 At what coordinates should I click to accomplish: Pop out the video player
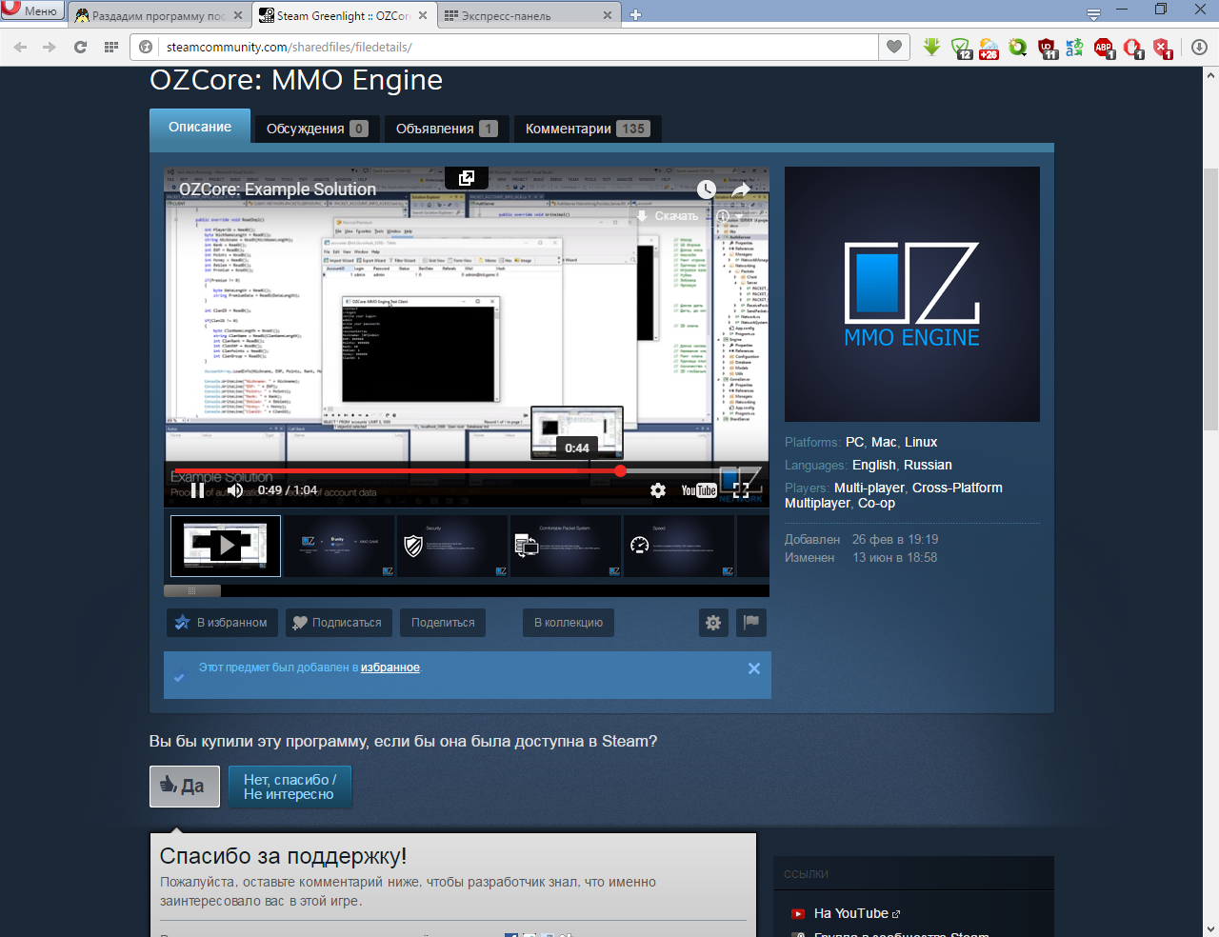[467, 178]
